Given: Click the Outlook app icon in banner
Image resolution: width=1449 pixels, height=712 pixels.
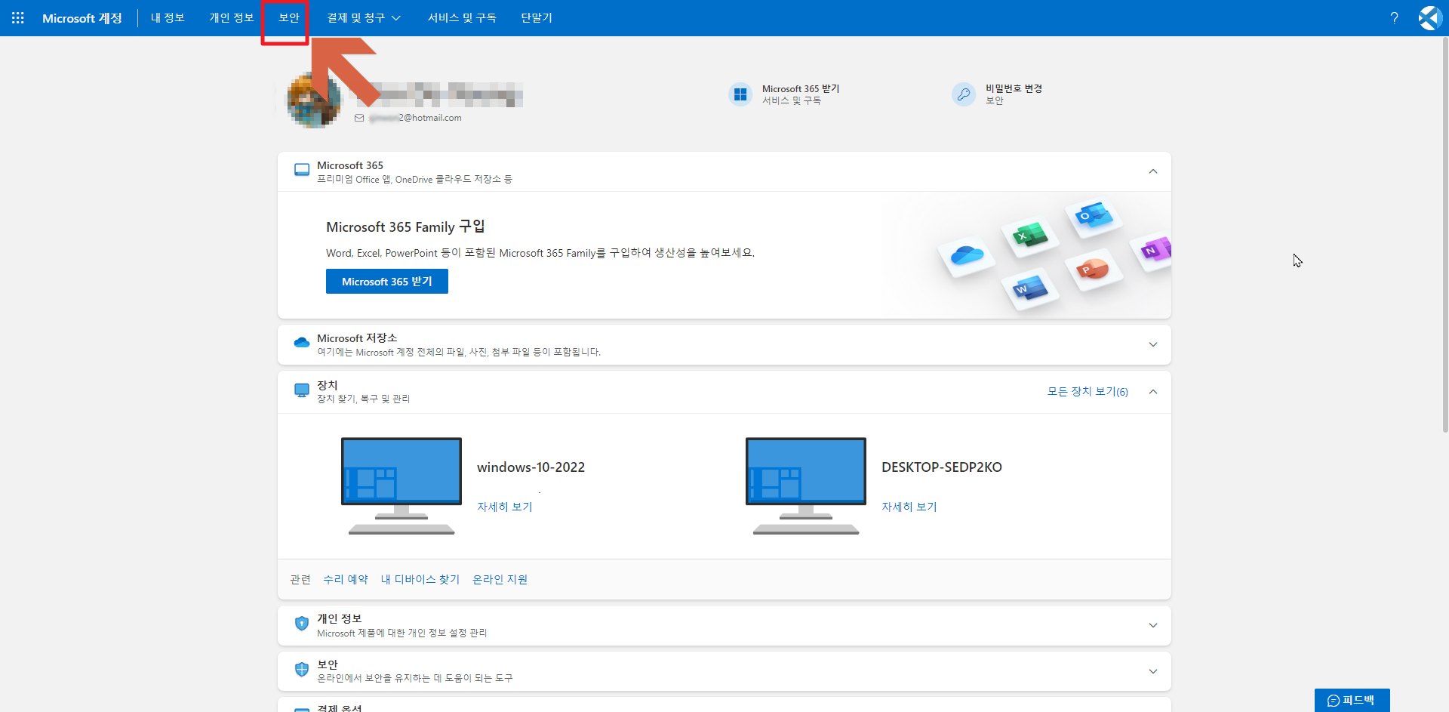Looking at the screenshot, I should (x=1094, y=216).
